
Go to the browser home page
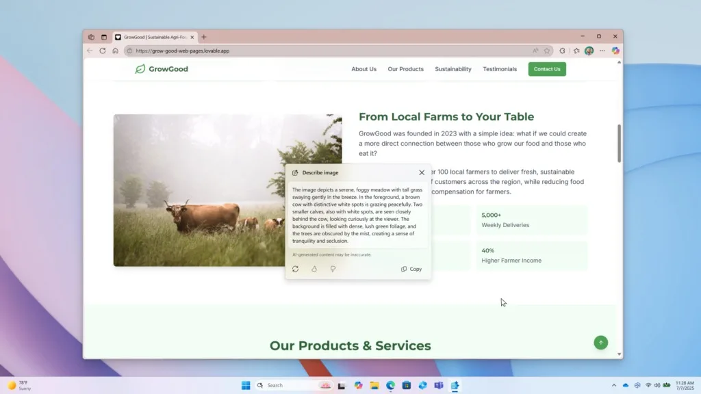[x=115, y=51]
